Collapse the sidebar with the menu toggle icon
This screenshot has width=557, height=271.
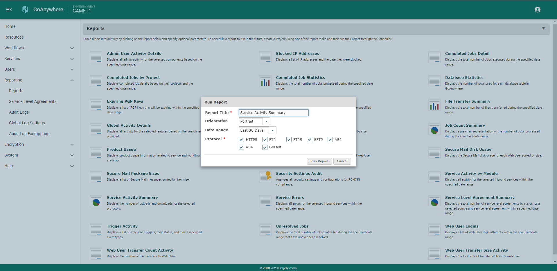click(x=9, y=10)
